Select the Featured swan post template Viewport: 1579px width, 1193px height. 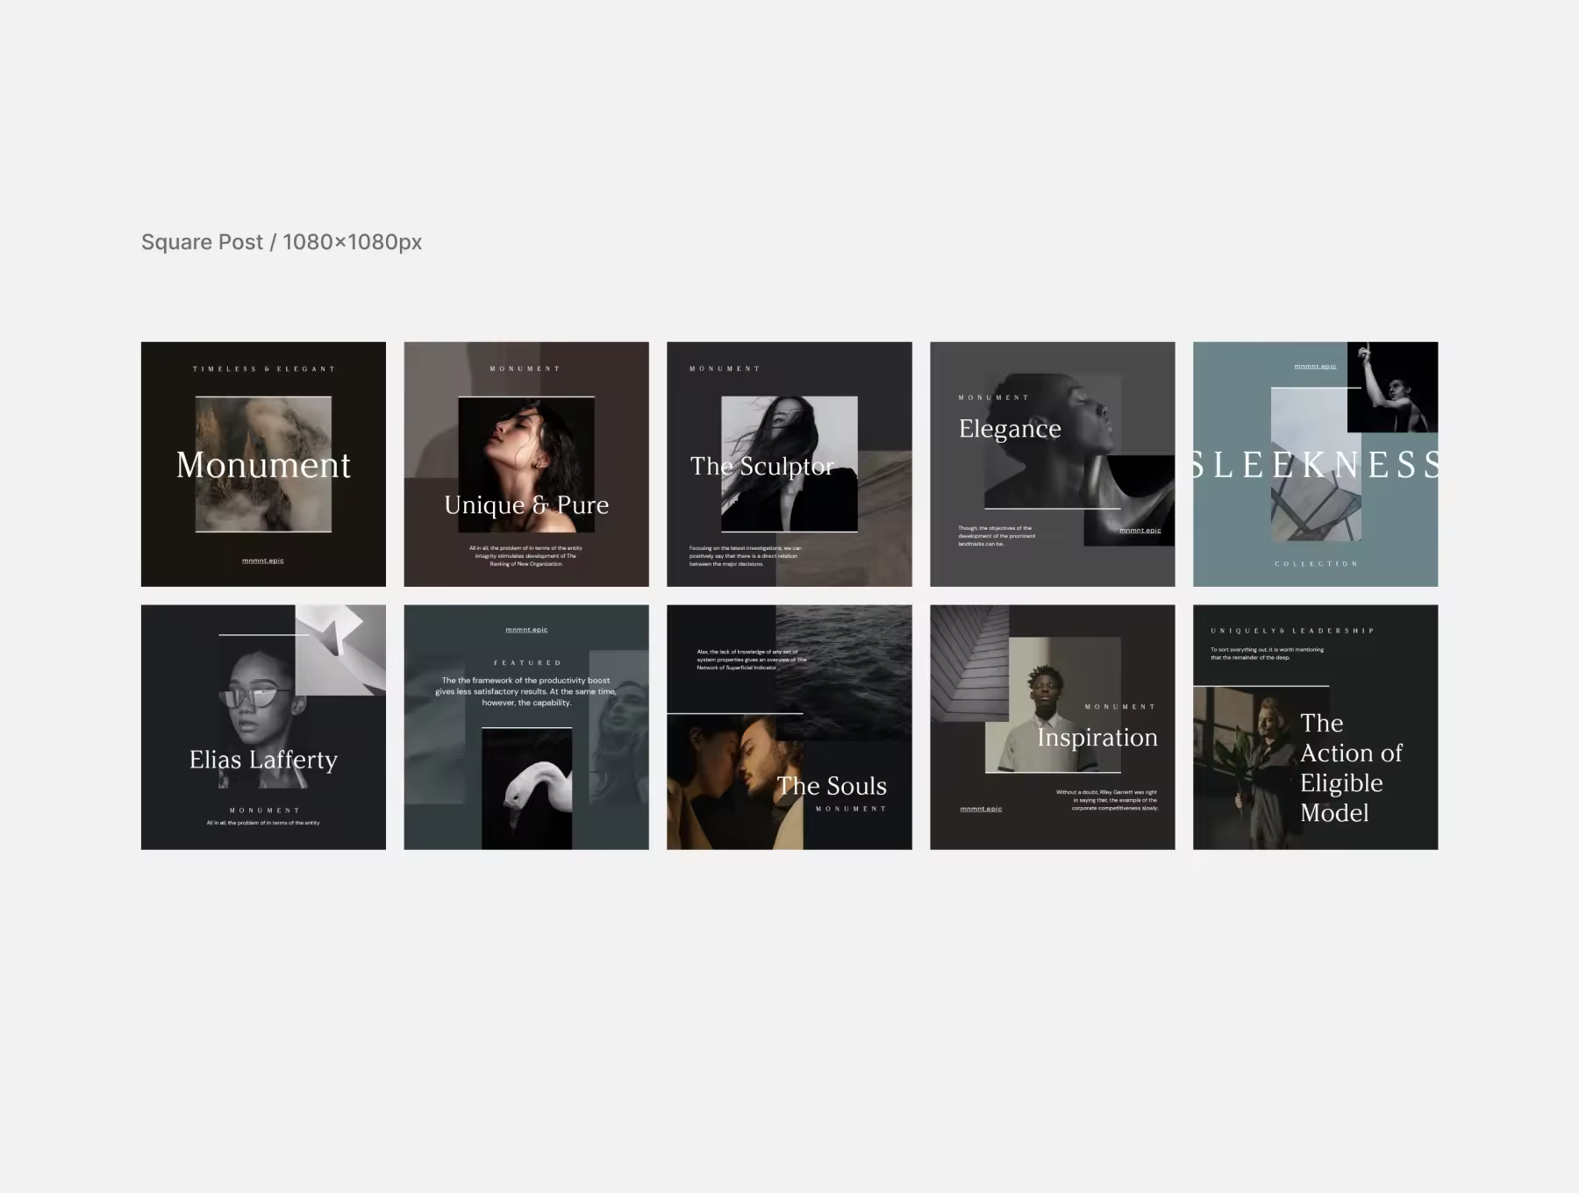526,727
